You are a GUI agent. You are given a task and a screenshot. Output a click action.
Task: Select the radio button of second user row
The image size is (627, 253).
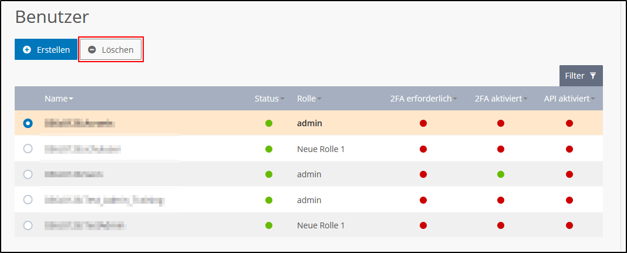tap(28, 149)
